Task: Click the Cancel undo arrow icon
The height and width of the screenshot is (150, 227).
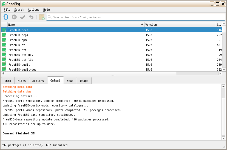Action: click(x=31, y=17)
